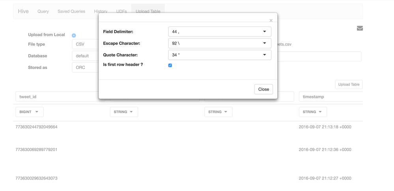Click the blue gear icon near Upload from Local
Image resolution: width=394 pixels, height=191 pixels.
(x=74, y=35)
